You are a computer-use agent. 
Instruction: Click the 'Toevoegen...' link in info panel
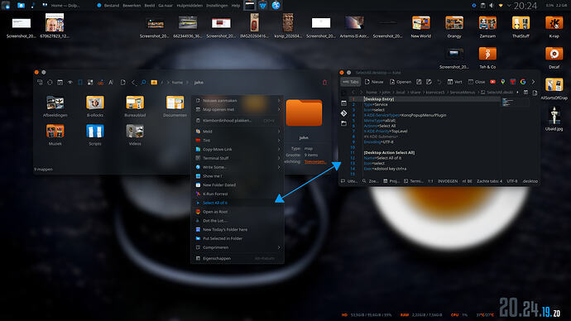(315, 161)
